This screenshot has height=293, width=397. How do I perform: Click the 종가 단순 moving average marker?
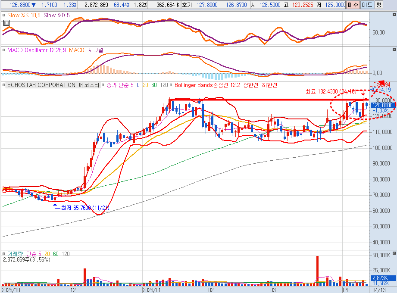tap(103, 85)
